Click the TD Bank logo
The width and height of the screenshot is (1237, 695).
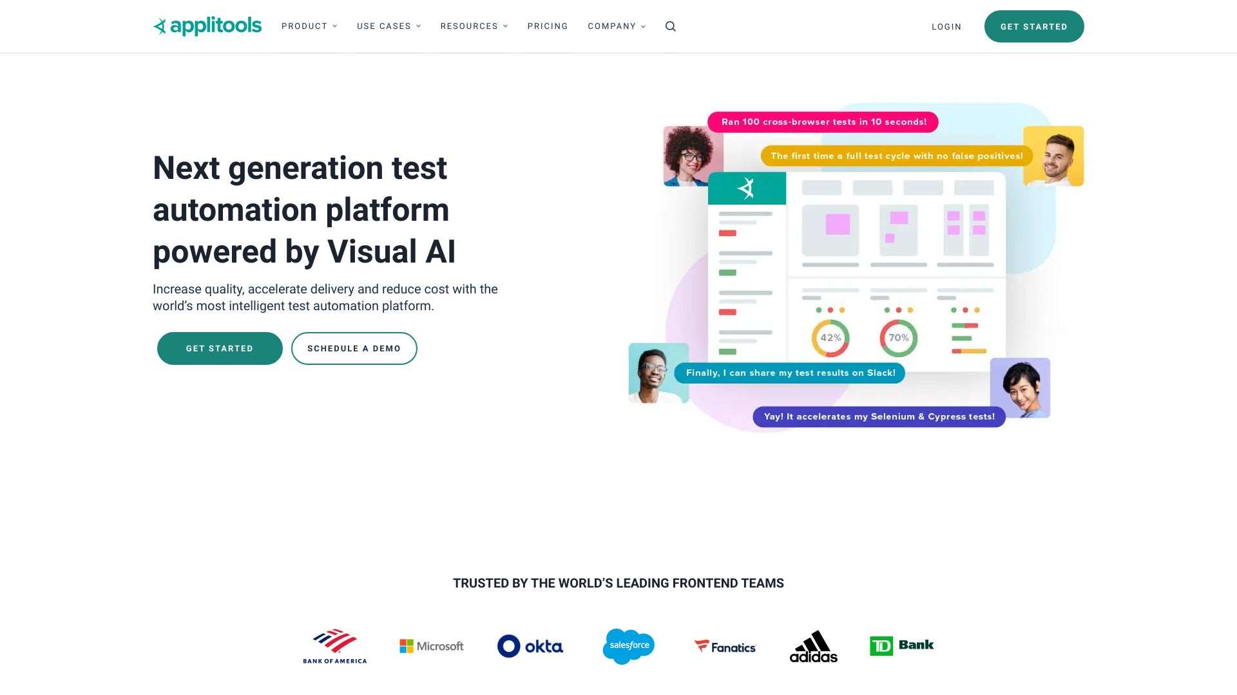point(901,645)
